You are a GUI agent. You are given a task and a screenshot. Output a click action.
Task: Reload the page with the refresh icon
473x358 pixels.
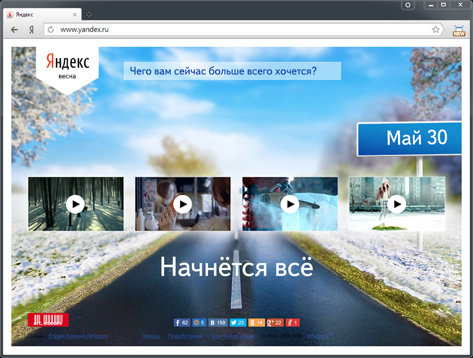51,30
